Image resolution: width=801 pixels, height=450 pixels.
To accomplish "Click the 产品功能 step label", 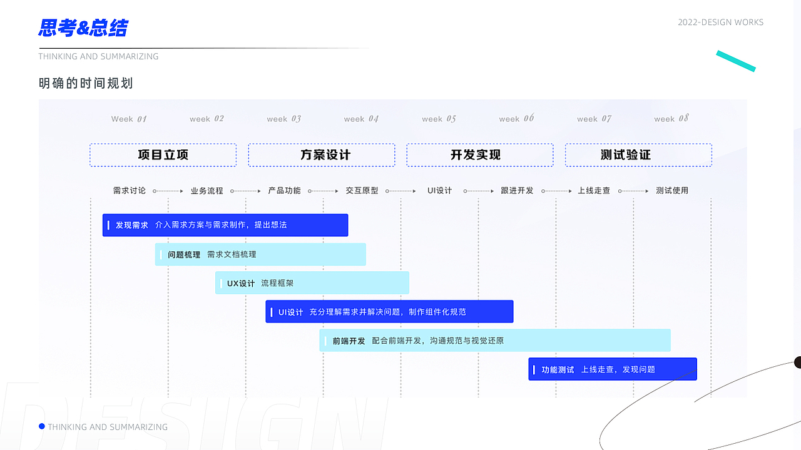I will click(x=285, y=191).
